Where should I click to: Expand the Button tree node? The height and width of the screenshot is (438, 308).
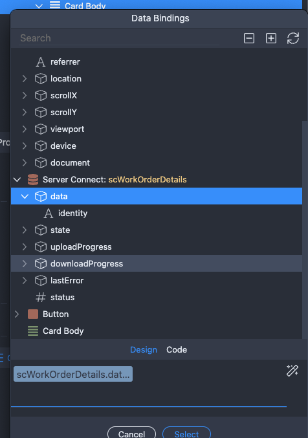(x=17, y=314)
